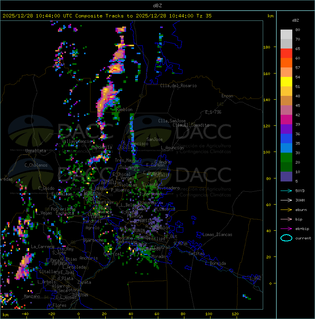This screenshot has width=315, height=319.
Task: Click the 100 km vertical axis tick label
Action: 267,152
